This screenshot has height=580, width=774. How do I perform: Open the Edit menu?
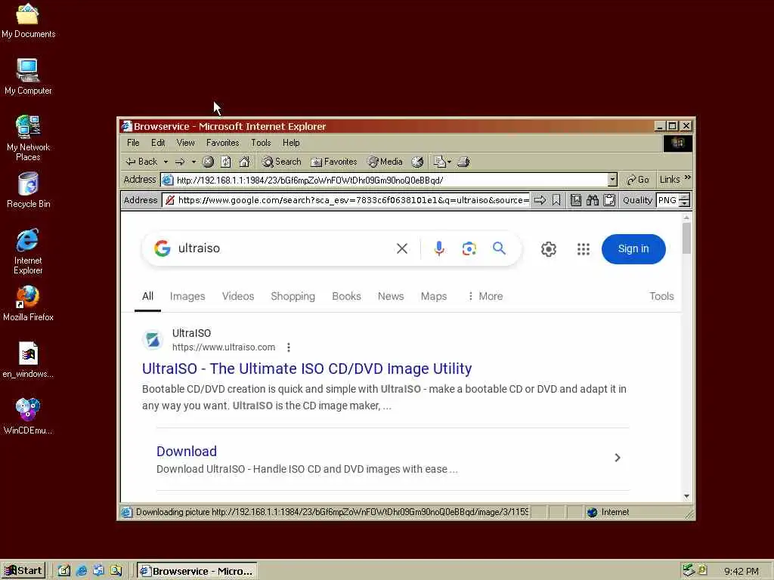pos(158,143)
